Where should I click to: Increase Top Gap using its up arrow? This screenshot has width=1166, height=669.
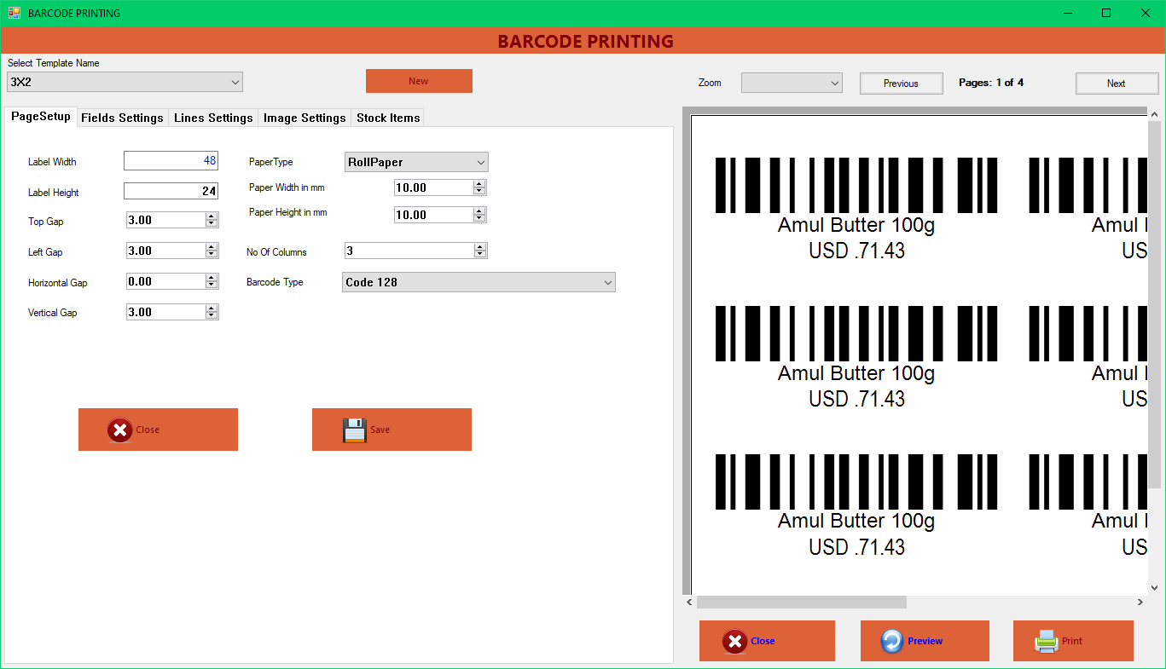pos(213,216)
